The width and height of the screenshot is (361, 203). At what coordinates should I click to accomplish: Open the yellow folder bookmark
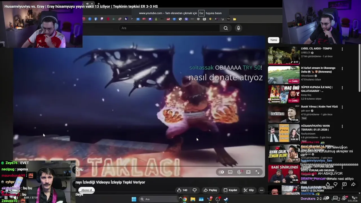tap(235, 19)
